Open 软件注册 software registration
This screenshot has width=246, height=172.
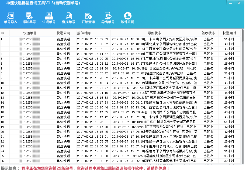click(127, 17)
